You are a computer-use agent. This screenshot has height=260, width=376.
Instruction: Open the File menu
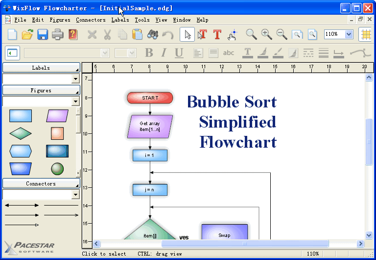pyautogui.click(x=20, y=20)
